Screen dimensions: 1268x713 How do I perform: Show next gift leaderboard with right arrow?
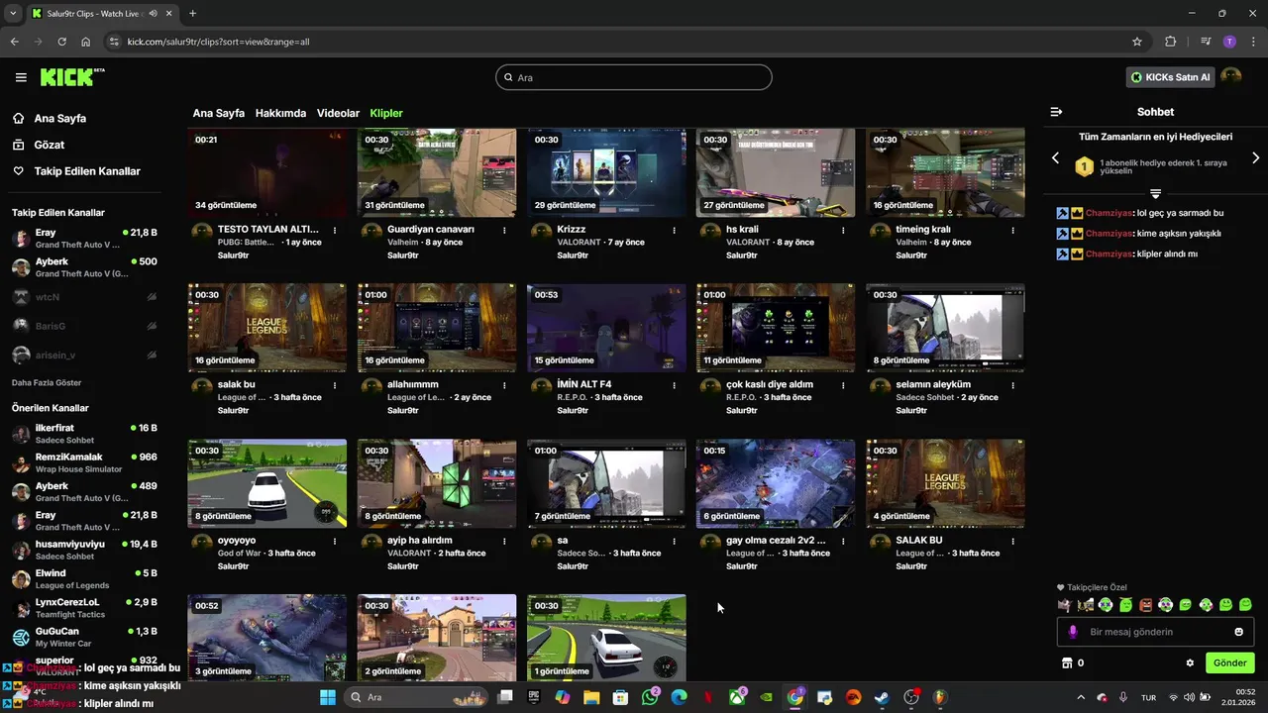point(1256,157)
